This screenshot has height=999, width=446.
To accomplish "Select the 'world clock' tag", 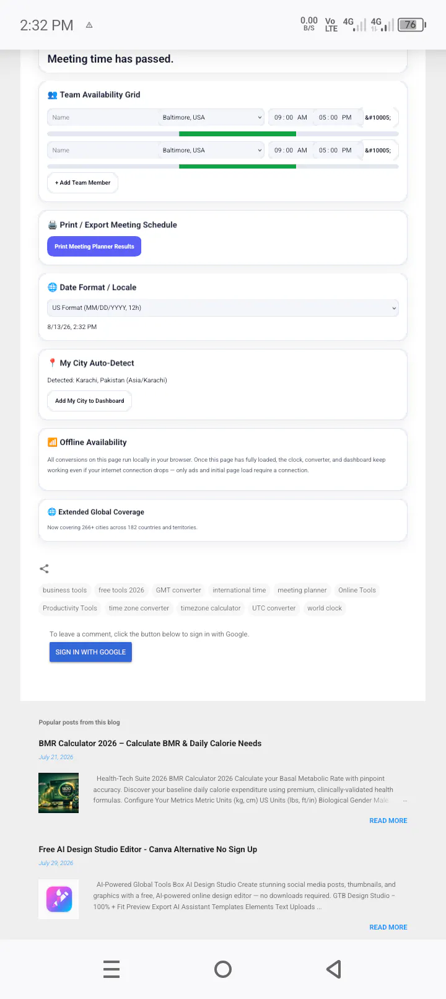I will (x=325, y=608).
